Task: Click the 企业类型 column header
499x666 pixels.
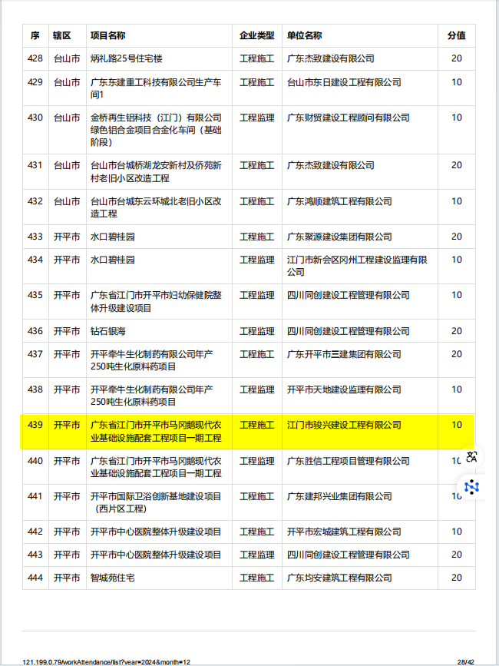Action: point(256,35)
